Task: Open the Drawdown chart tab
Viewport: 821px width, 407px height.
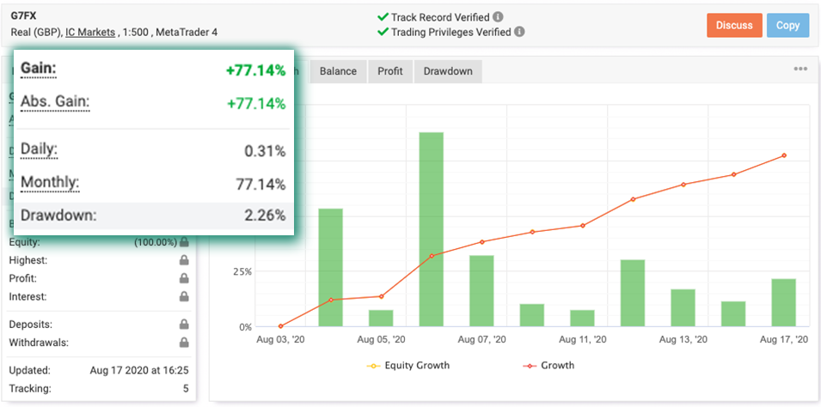Action: click(448, 71)
